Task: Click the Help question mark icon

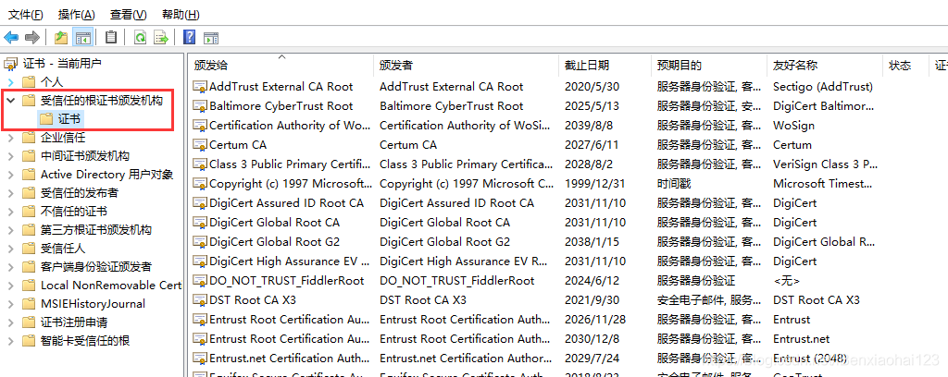Action: [189, 37]
